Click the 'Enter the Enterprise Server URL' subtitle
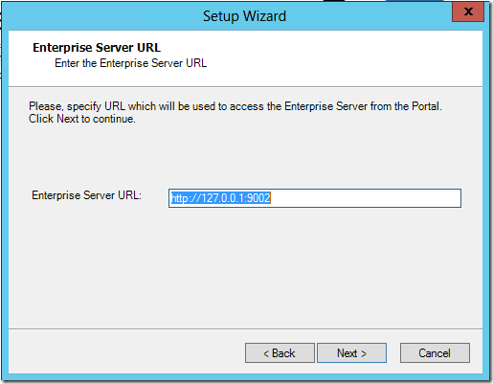This screenshot has height=384, width=493. [130, 63]
